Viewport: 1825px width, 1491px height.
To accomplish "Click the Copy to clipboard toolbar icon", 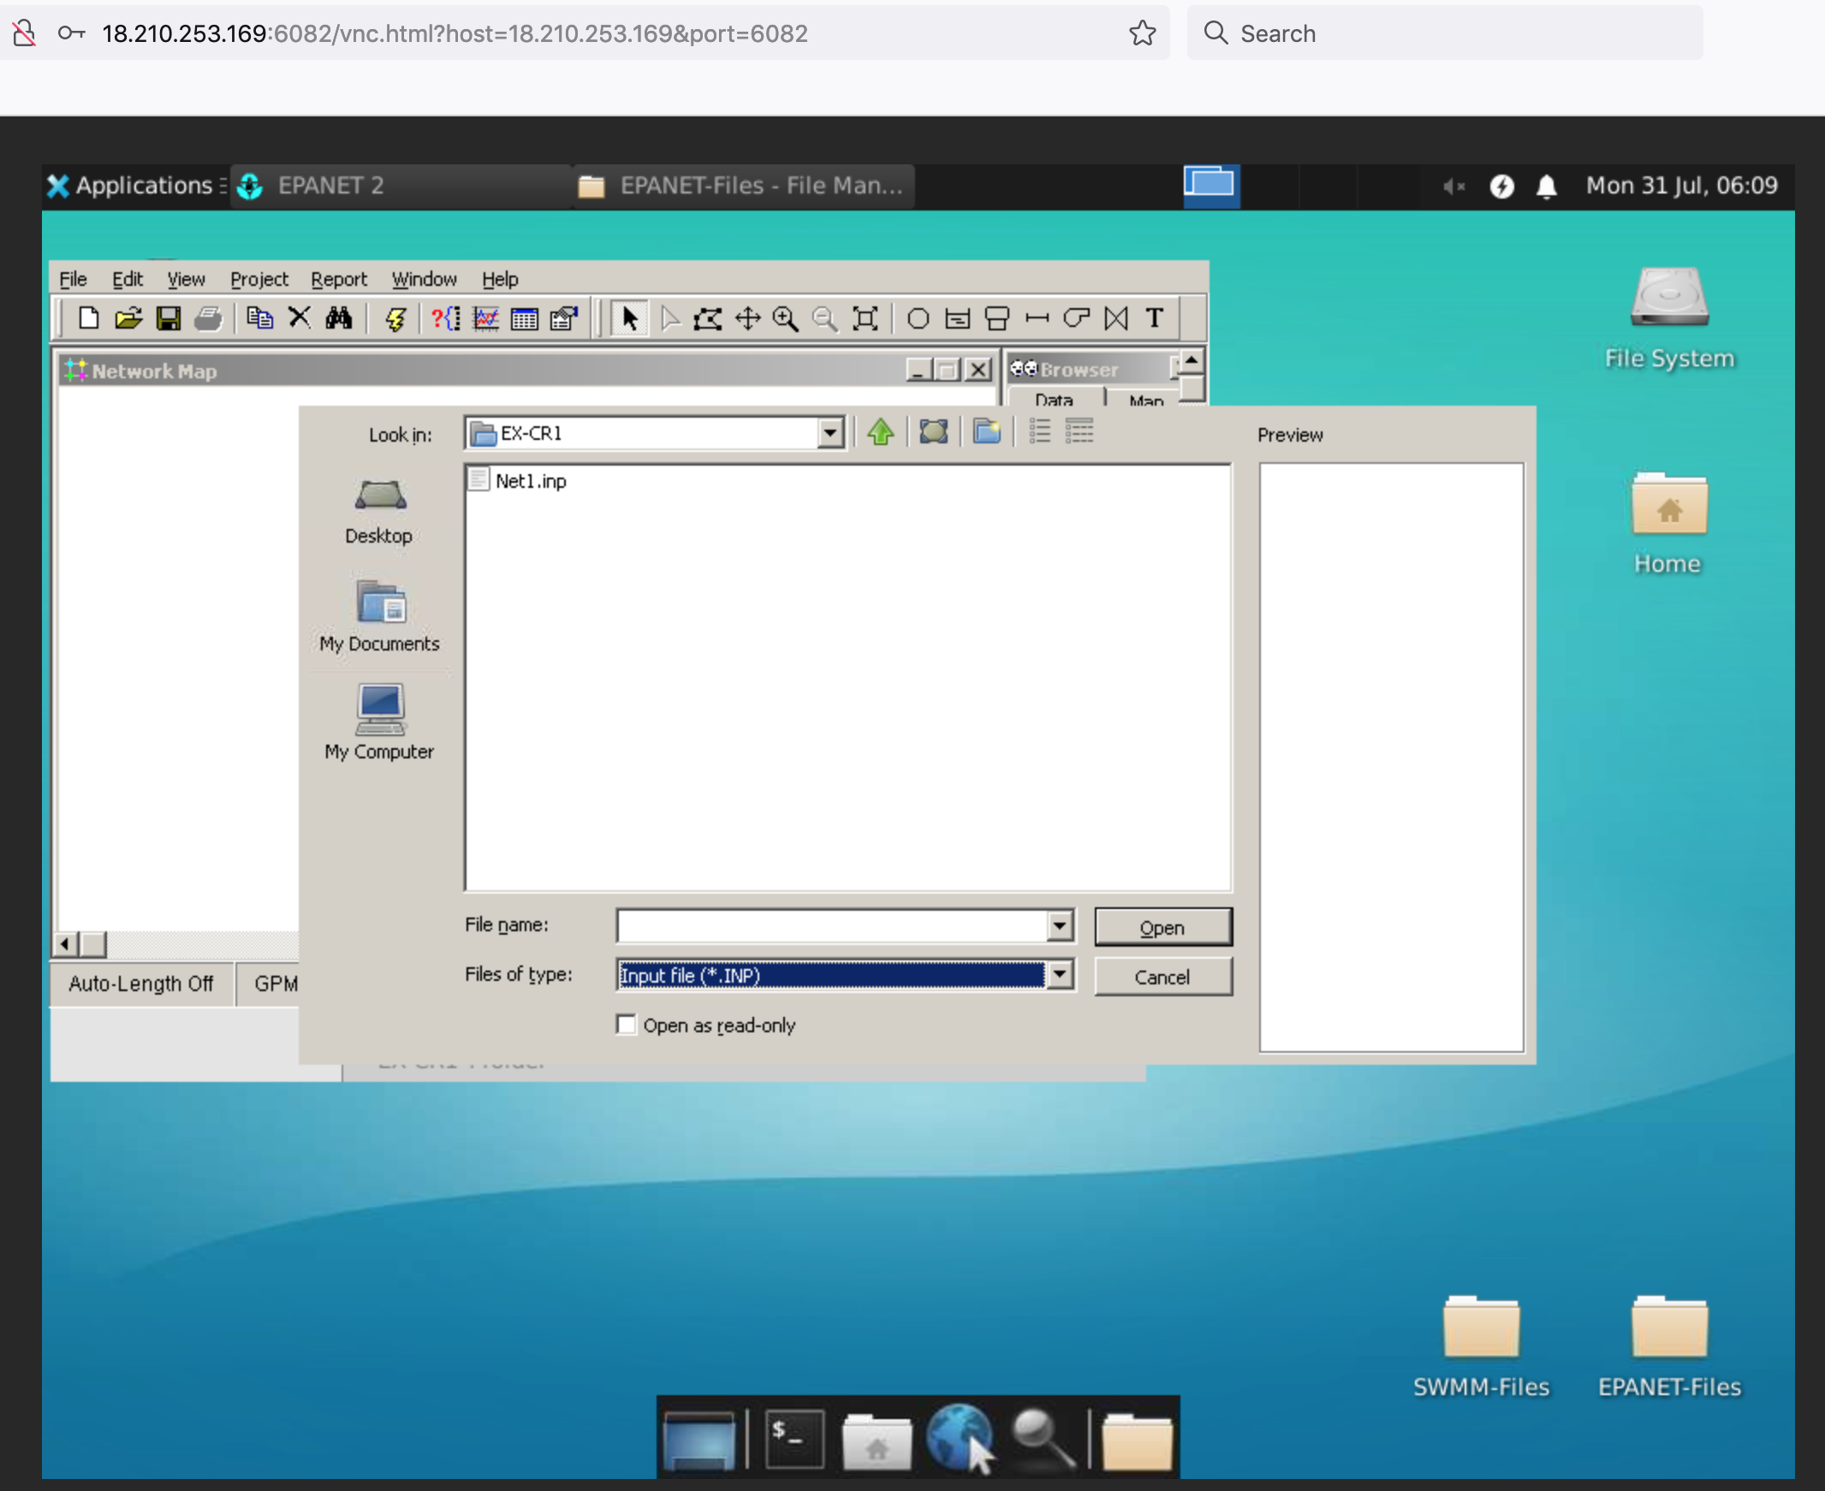I will tap(259, 318).
